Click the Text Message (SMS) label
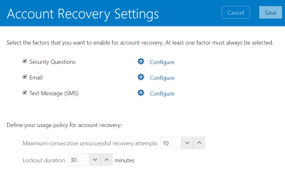 [54, 93]
